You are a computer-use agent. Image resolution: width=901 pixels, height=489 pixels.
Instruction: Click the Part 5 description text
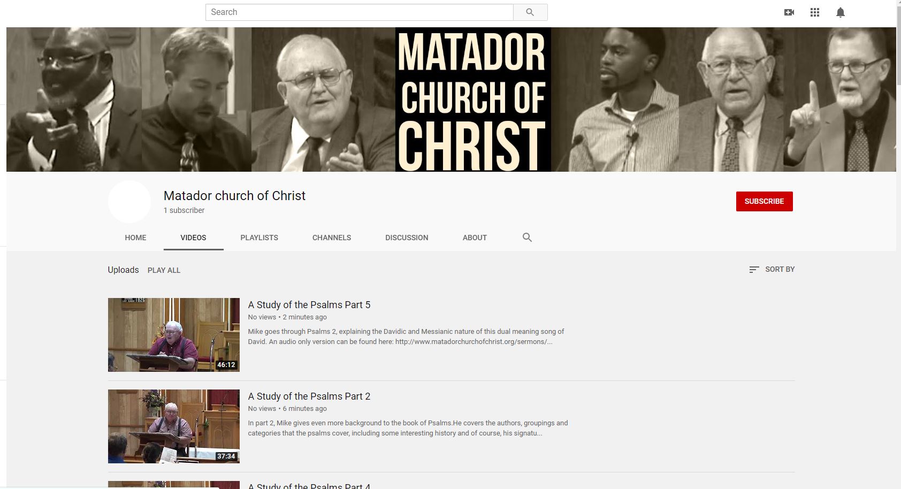pos(406,337)
